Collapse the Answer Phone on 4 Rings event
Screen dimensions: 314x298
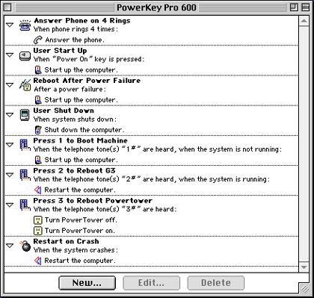tap(10, 25)
